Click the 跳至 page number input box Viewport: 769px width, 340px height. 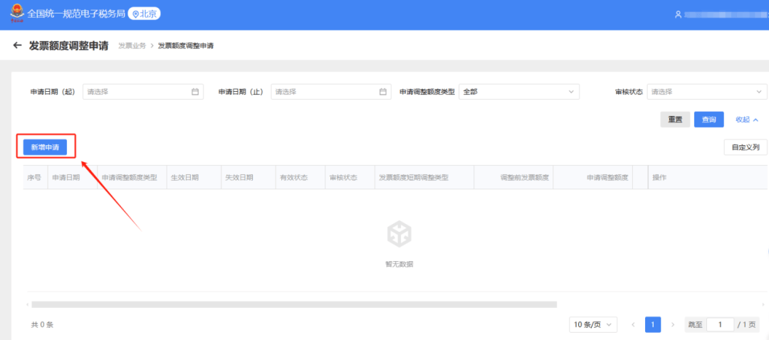point(720,324)
